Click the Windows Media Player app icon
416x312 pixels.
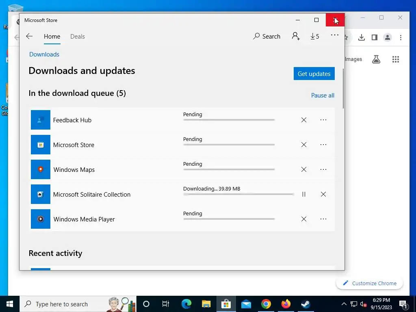click(x=41, y=219)
